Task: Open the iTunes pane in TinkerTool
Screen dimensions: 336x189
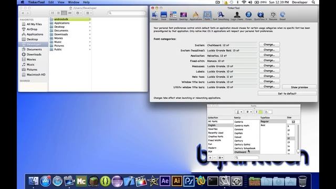Action: pyautogui.click(x=248, y=16)
